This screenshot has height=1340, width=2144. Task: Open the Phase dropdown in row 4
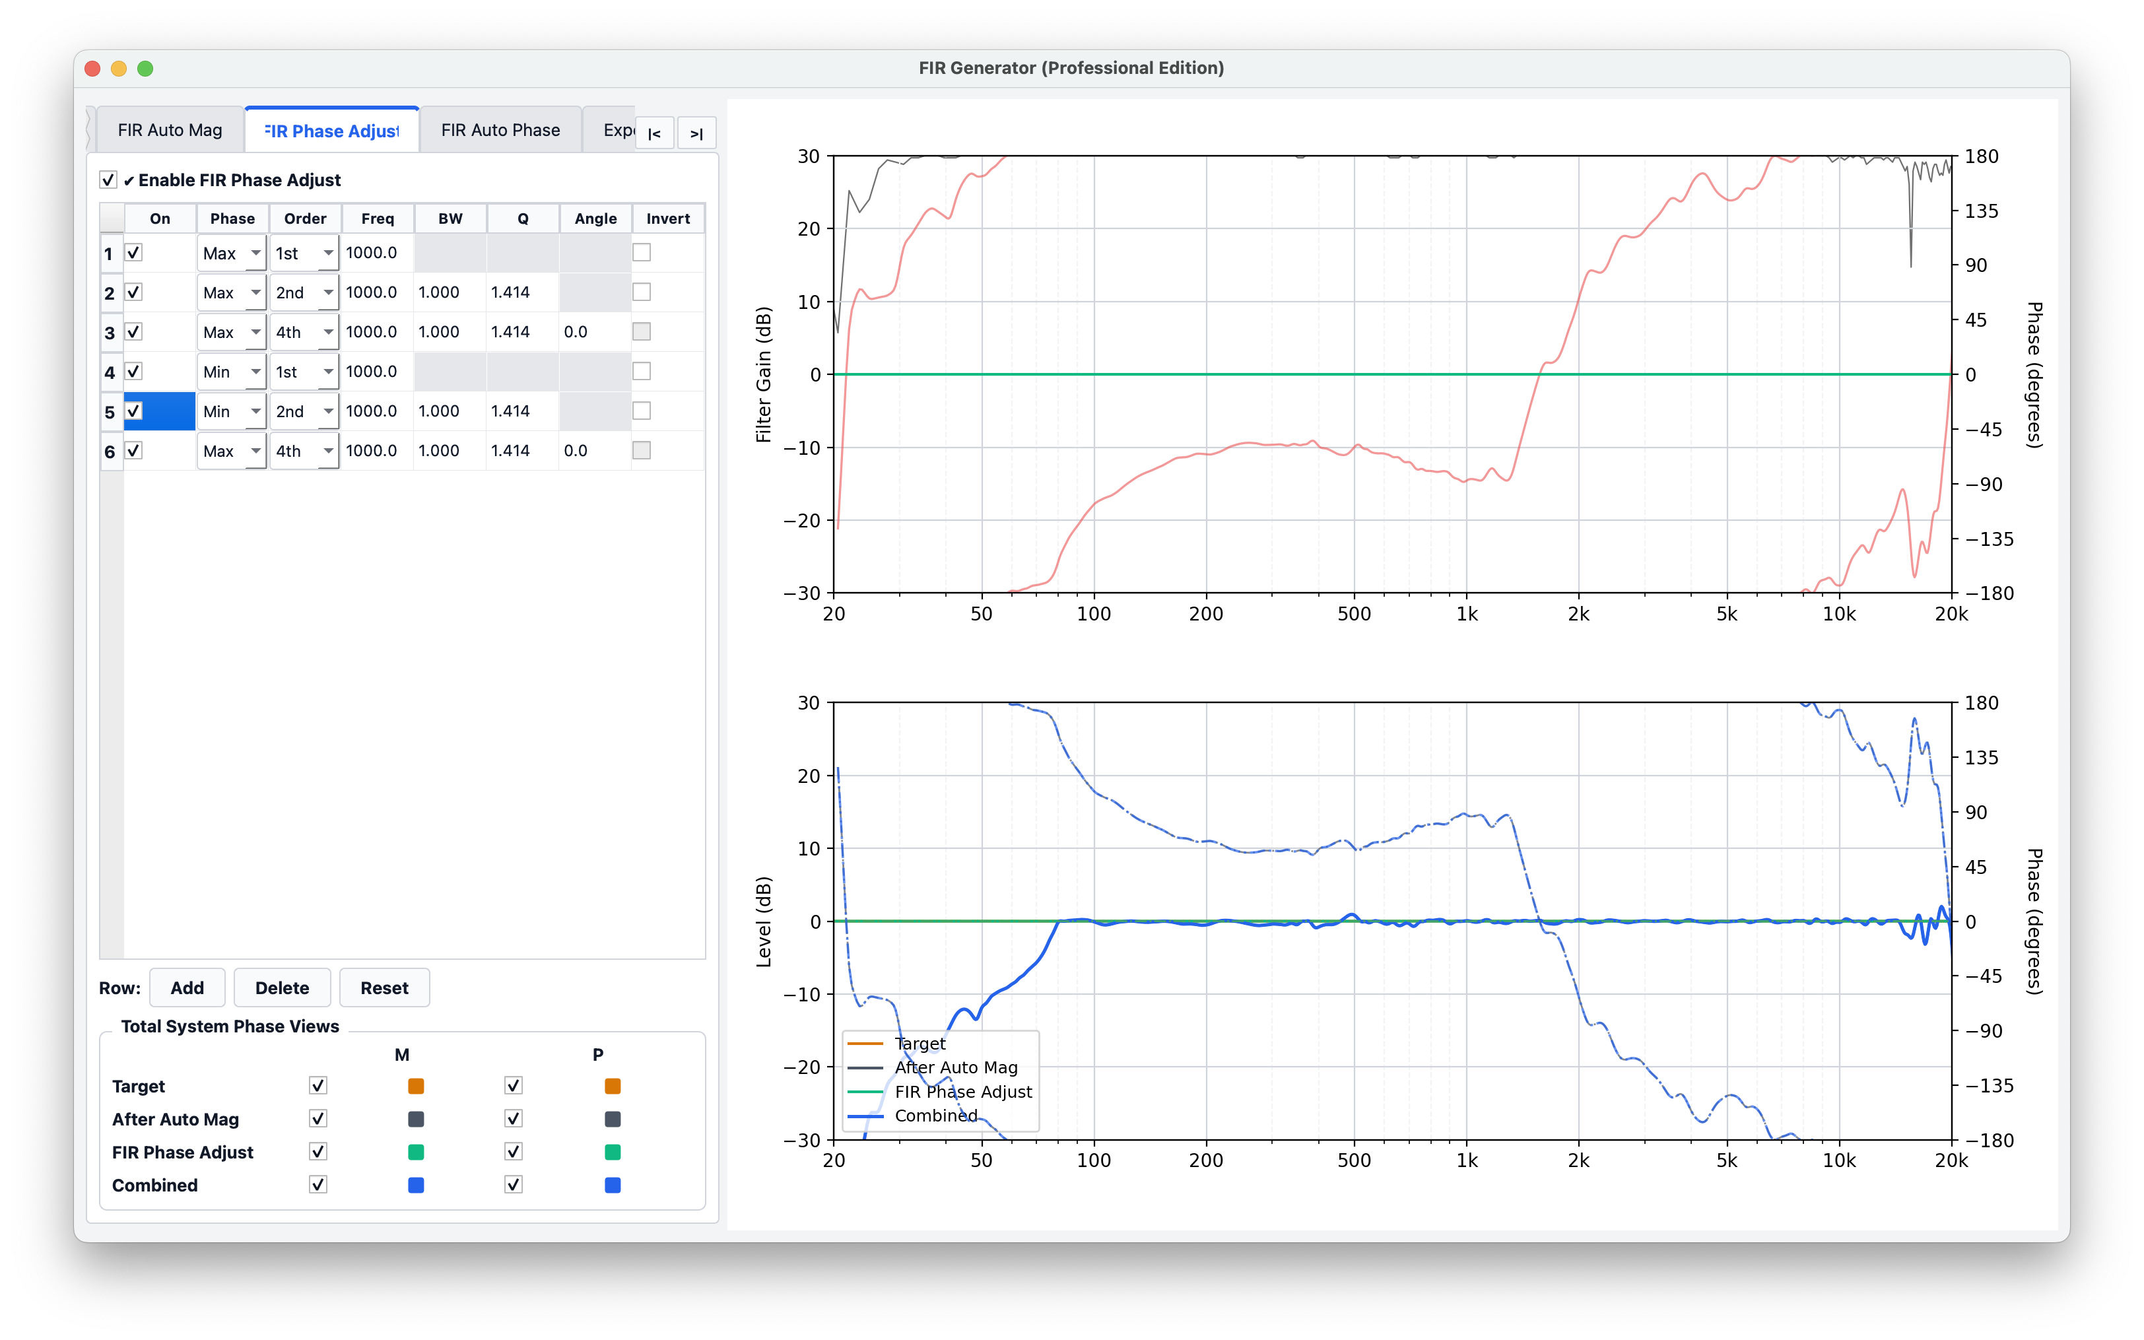pos(231,372)
